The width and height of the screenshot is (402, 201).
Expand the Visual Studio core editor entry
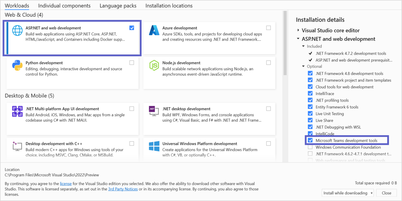[x=299, y=30]
